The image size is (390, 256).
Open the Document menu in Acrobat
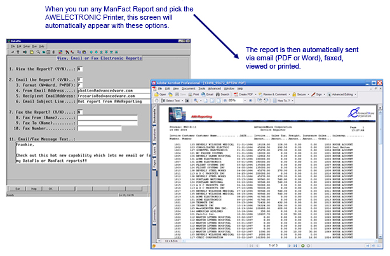pyautogui.click(x=189, y=88)
